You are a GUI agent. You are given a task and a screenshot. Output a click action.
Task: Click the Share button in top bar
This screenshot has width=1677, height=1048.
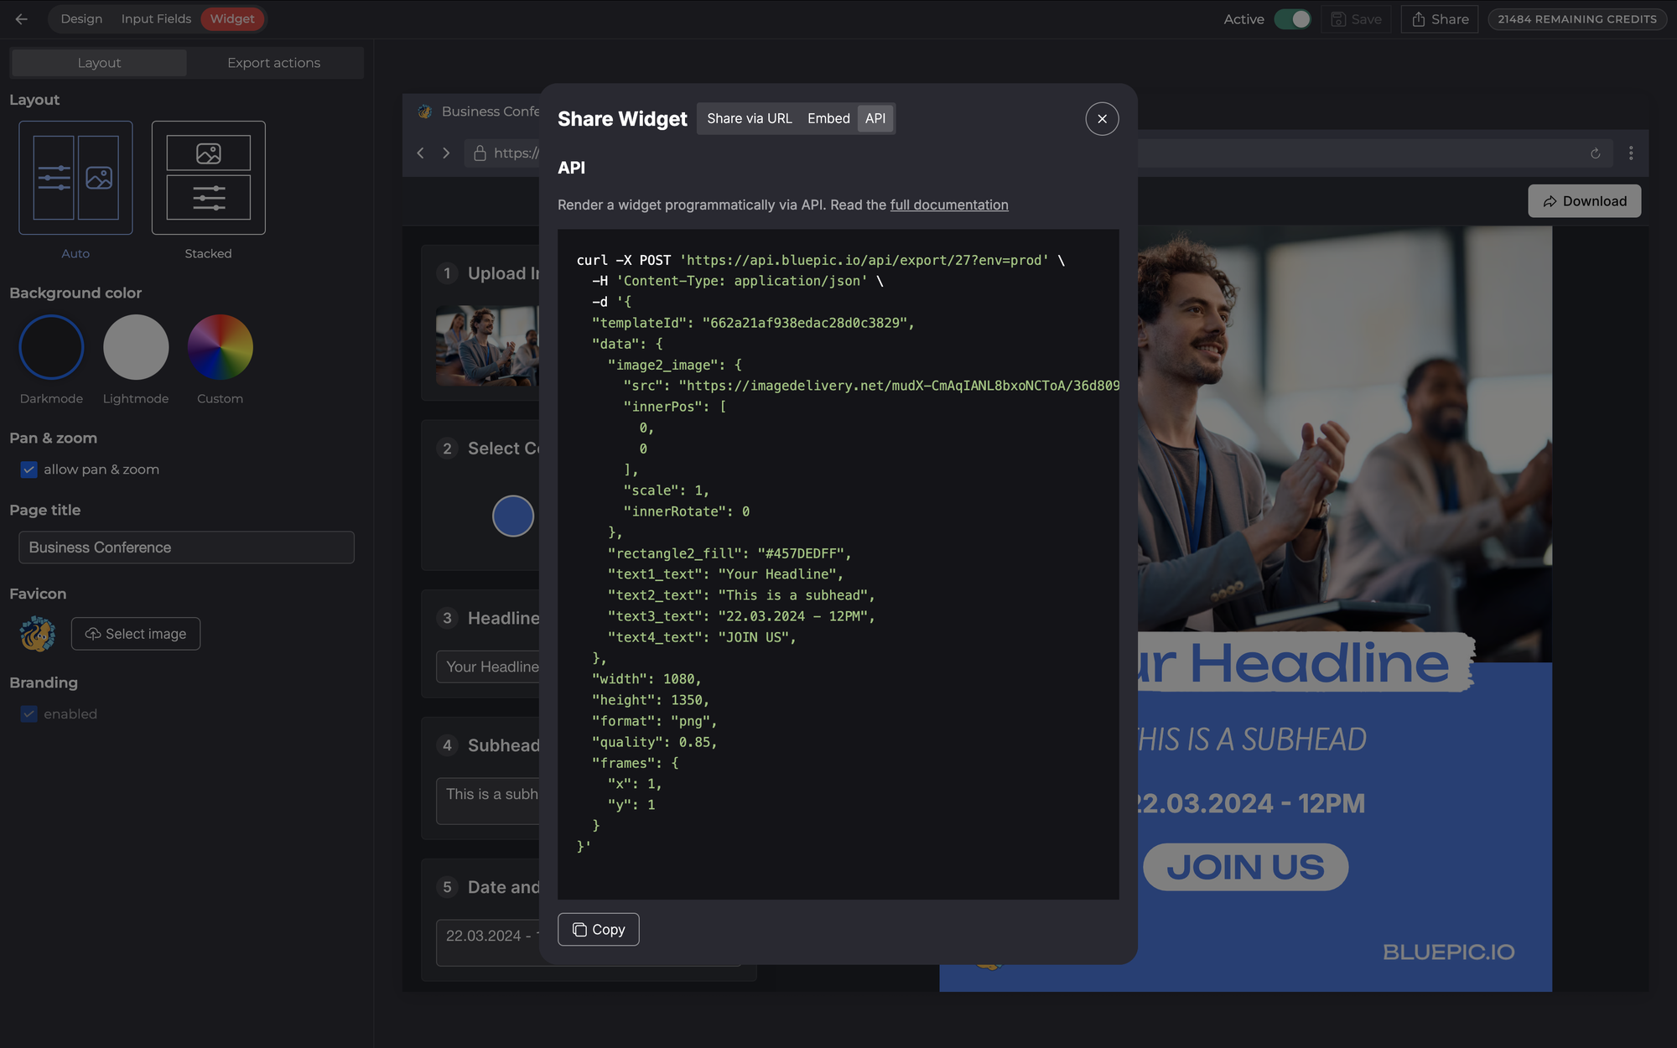(1440, 19)
